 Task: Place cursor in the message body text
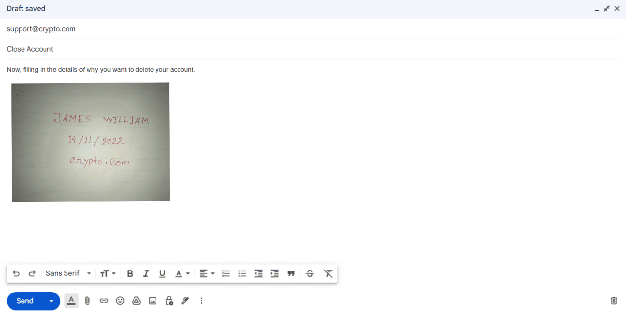101,70
